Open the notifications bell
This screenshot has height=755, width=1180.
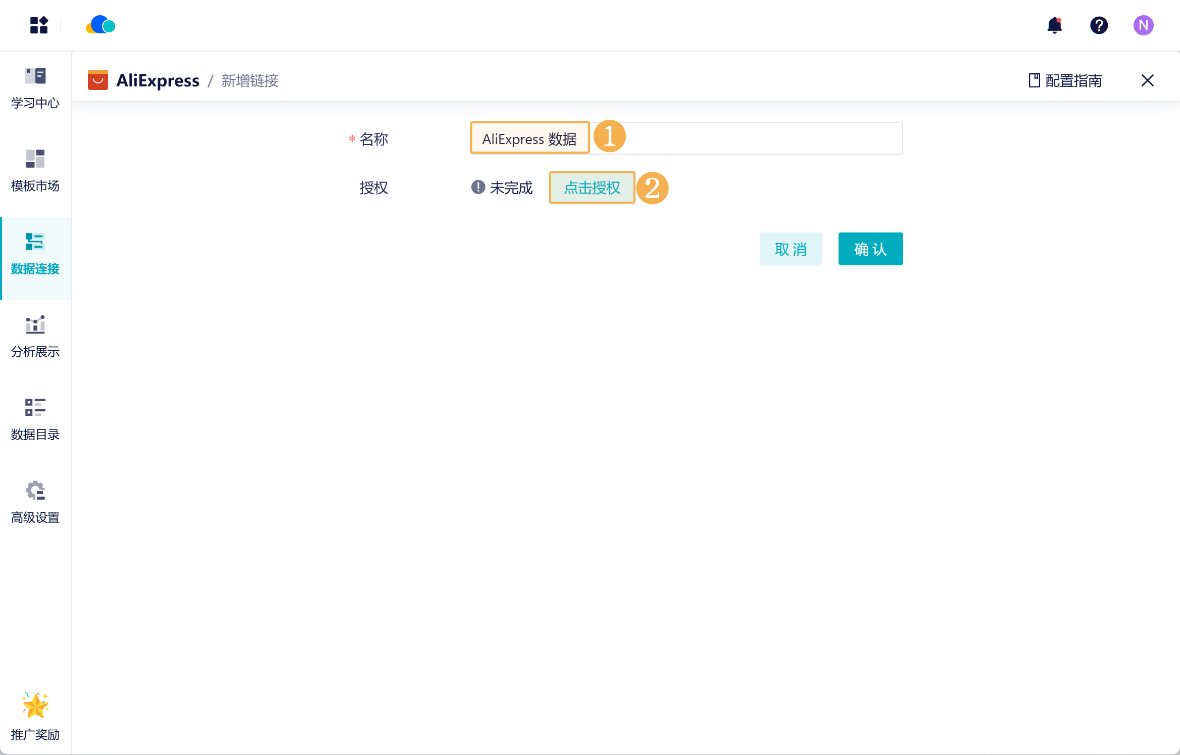click(1055, 25)
